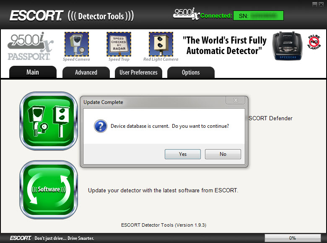This screenshot has width=327, height=243.
Task: Click the blue question mark dialog icon
Action: click(101, 126)
